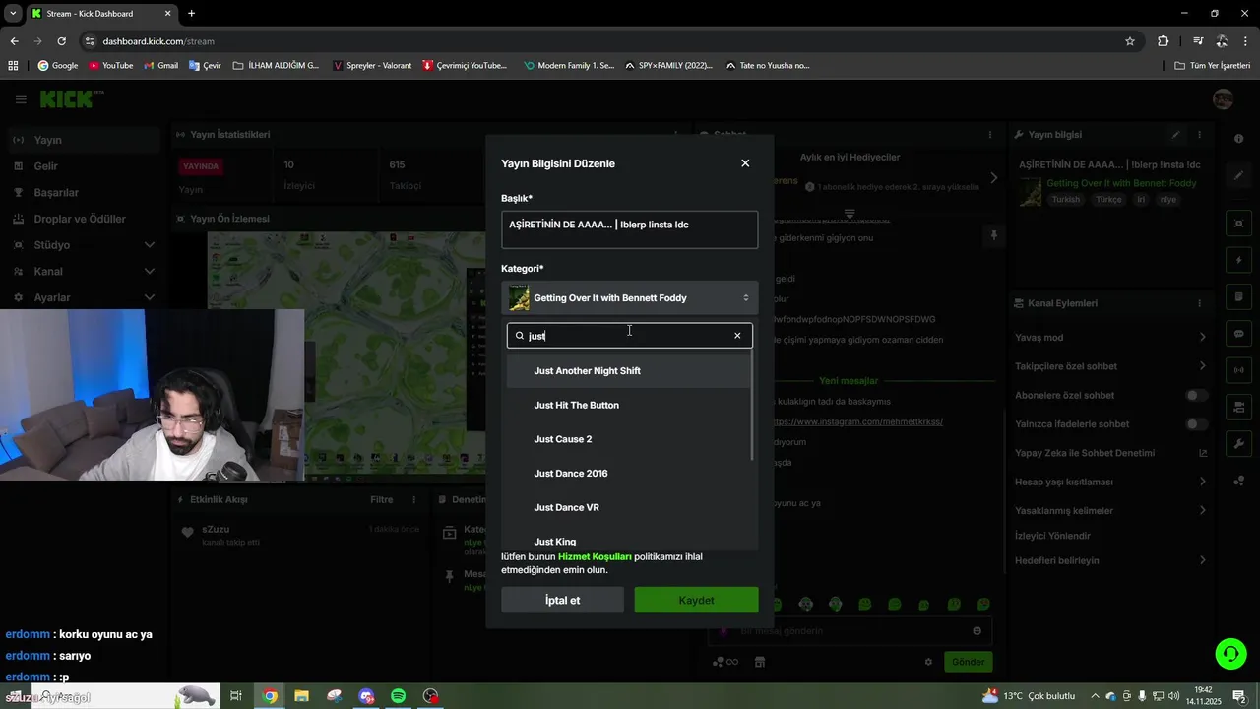
Task: Click into the category search field containing just
Action: pyautogui.click(x=630, y=336)
